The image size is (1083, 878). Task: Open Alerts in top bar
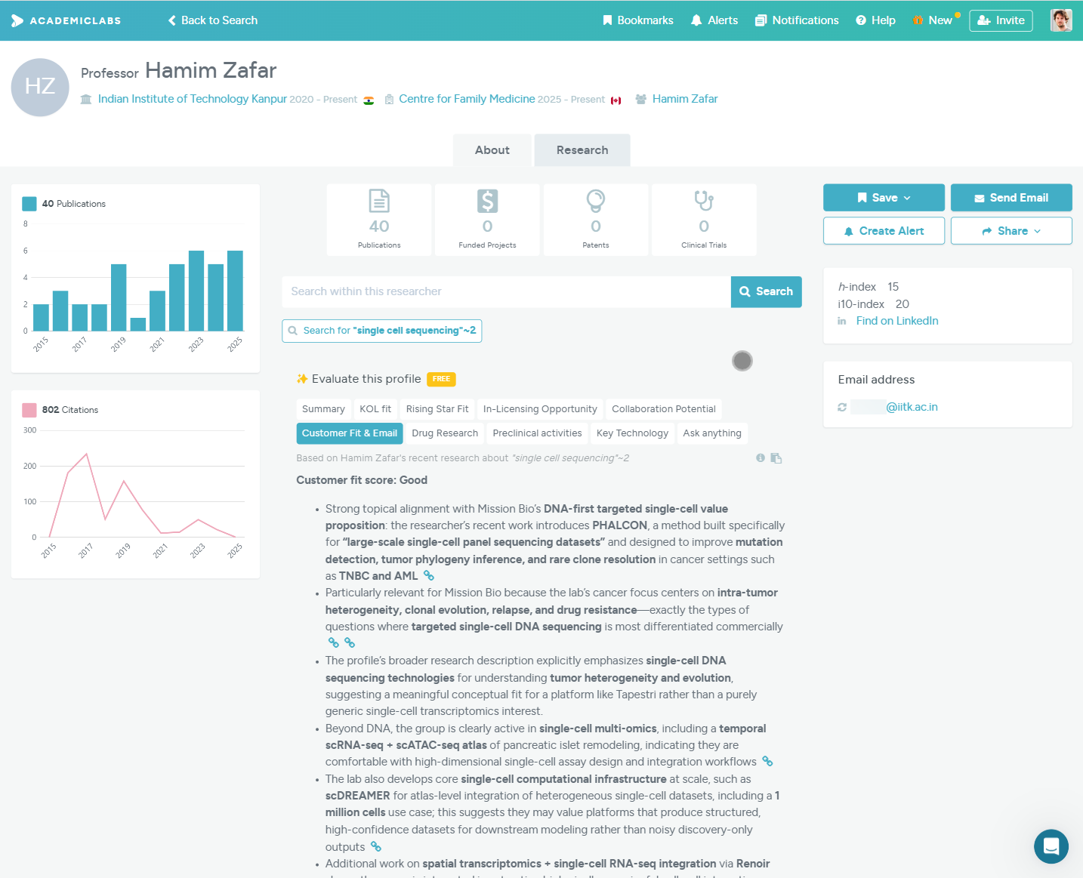click(714, 20)
